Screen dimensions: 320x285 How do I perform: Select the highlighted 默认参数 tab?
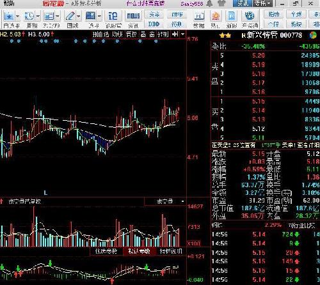[140, 251]
